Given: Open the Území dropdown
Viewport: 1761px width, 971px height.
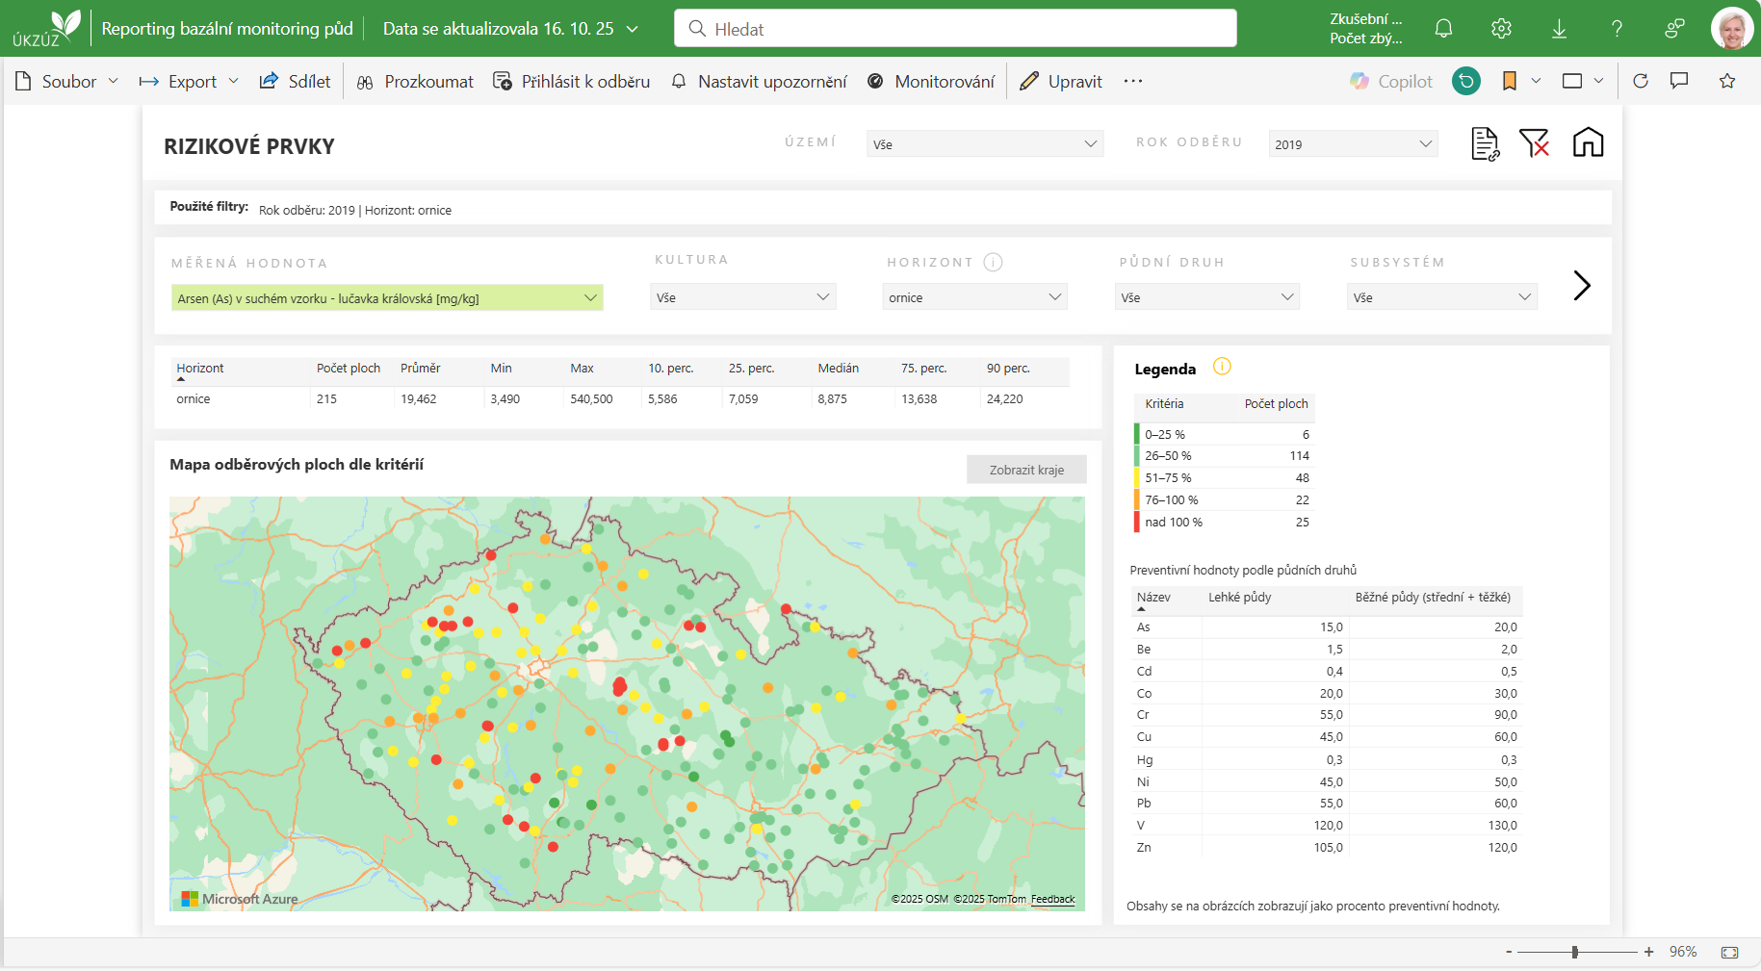Looking at the screenshot, I should click(x=985, y=144).
